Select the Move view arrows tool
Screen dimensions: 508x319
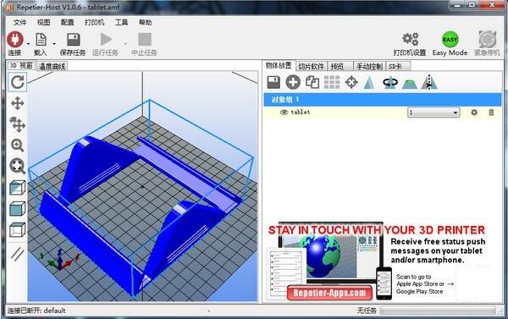click(x=18, y=103)
